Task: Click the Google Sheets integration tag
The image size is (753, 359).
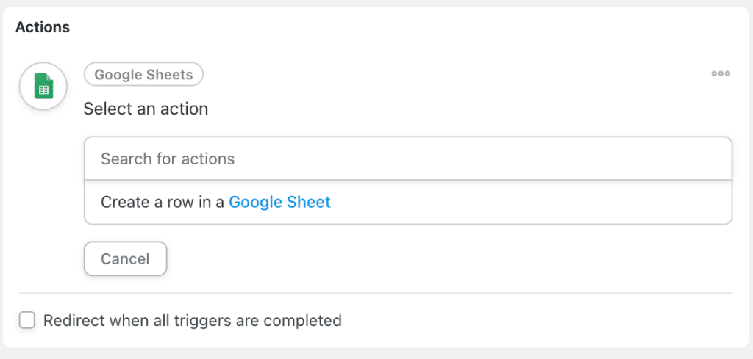Action: [143, 74]
